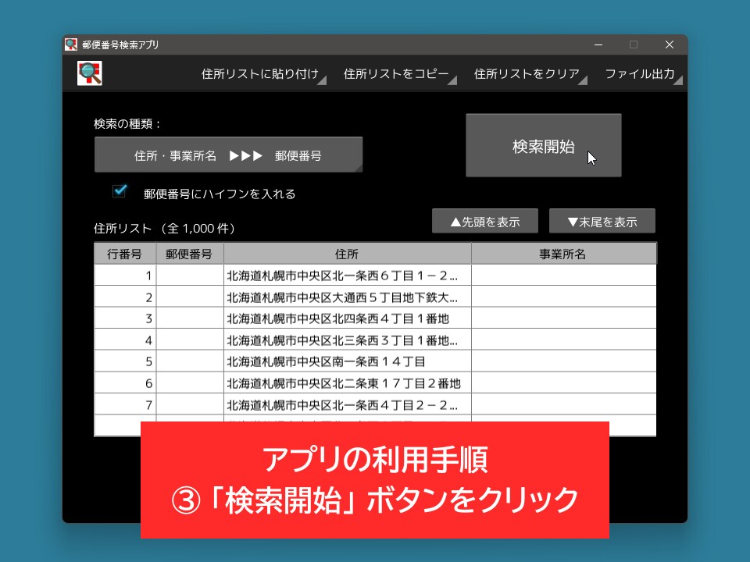Toggle 郵便番号にハイフンを入れる checkbox
750x562 pixels.
point(120,191)
